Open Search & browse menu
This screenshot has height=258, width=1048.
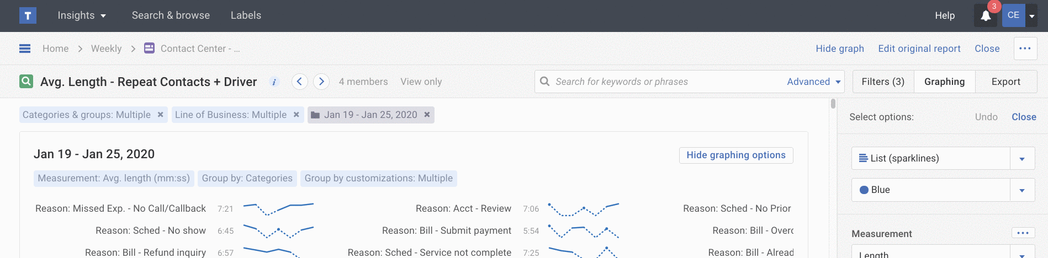[171, 15]
